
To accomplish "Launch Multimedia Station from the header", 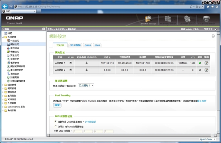I will tap(168, 20).
